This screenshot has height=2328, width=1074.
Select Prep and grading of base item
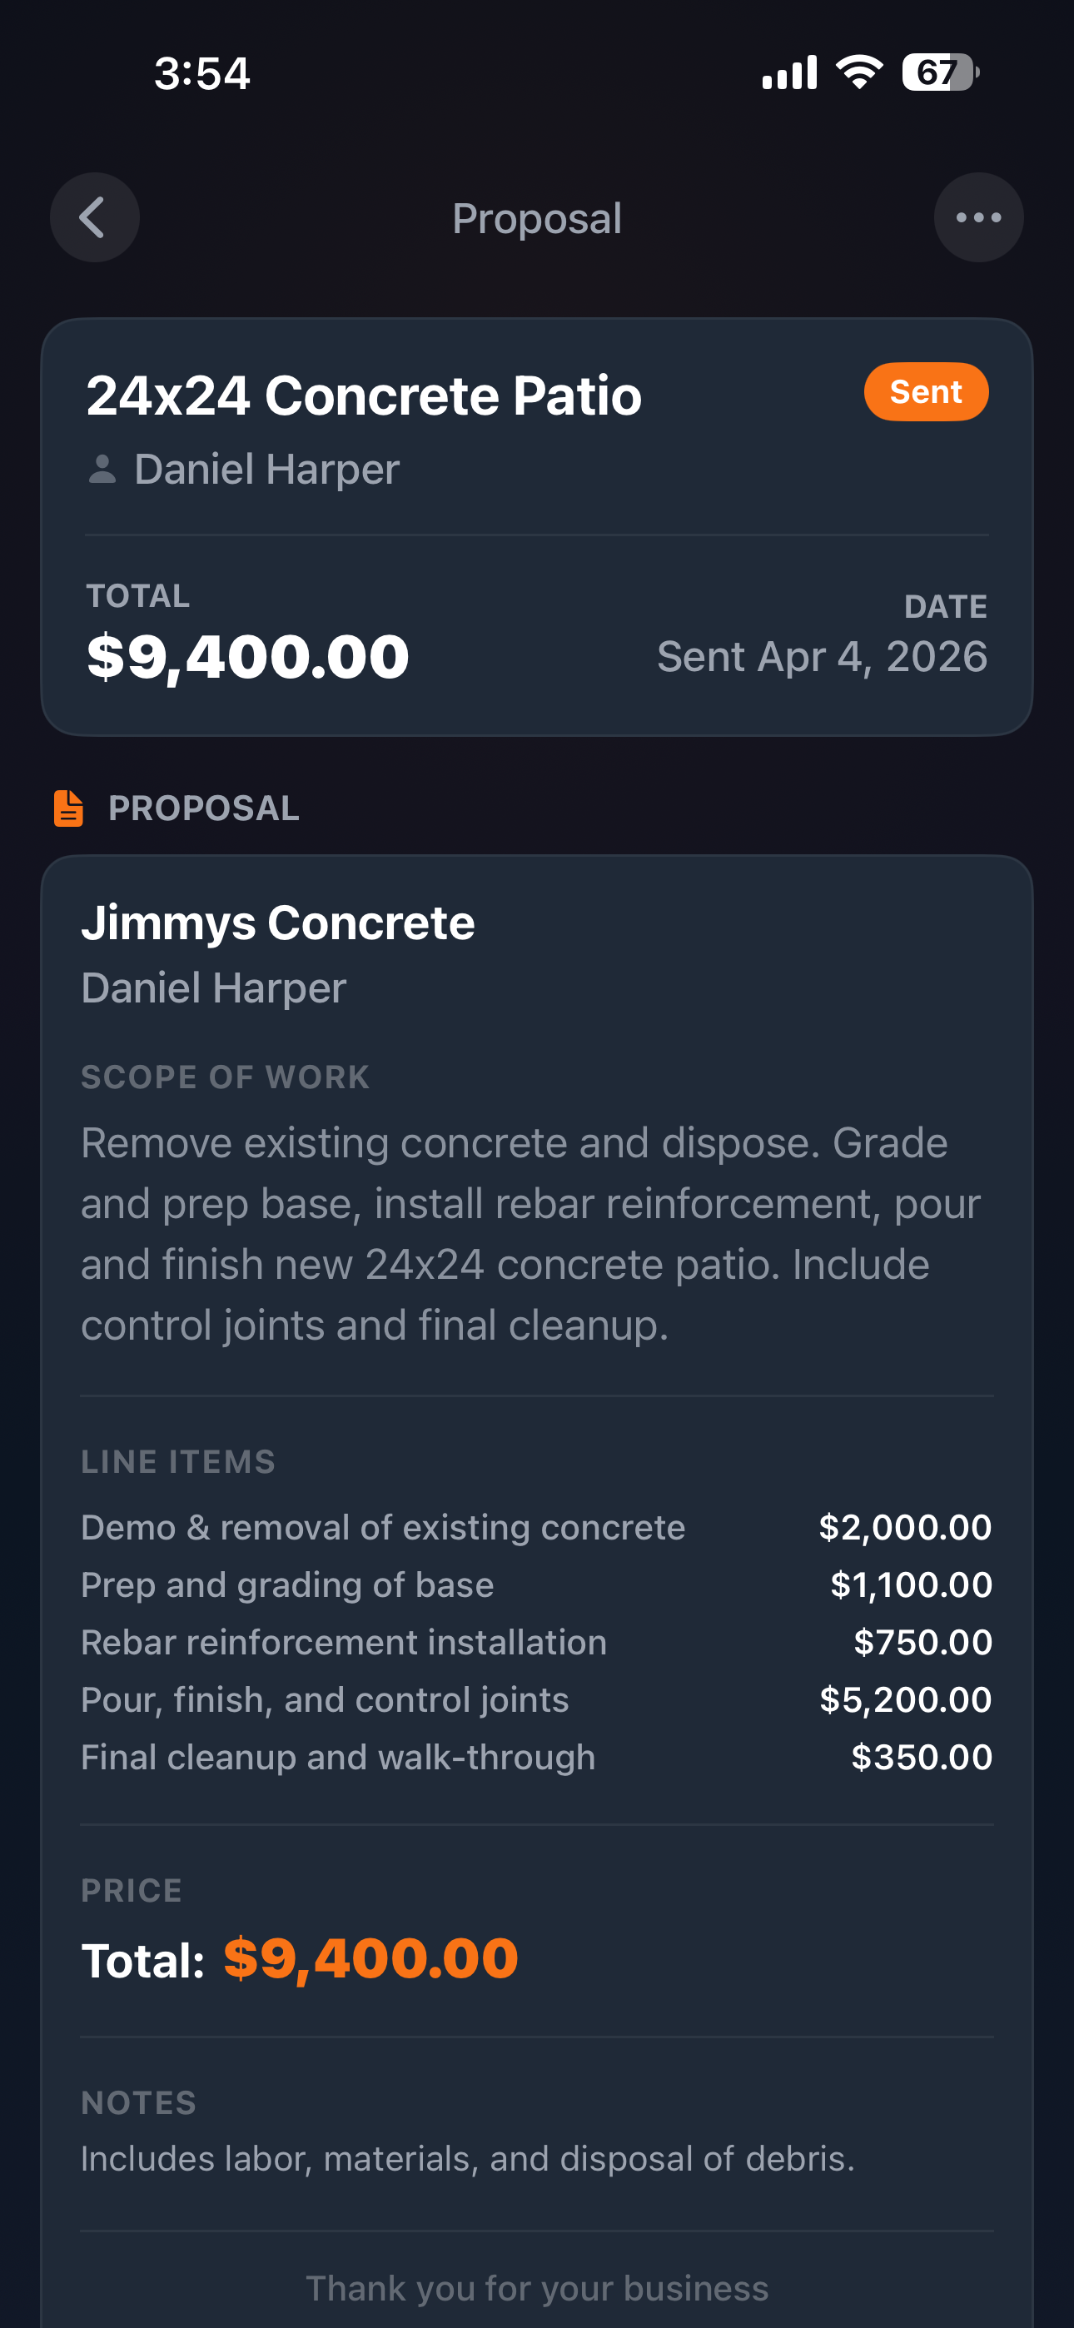point(287,1584)
